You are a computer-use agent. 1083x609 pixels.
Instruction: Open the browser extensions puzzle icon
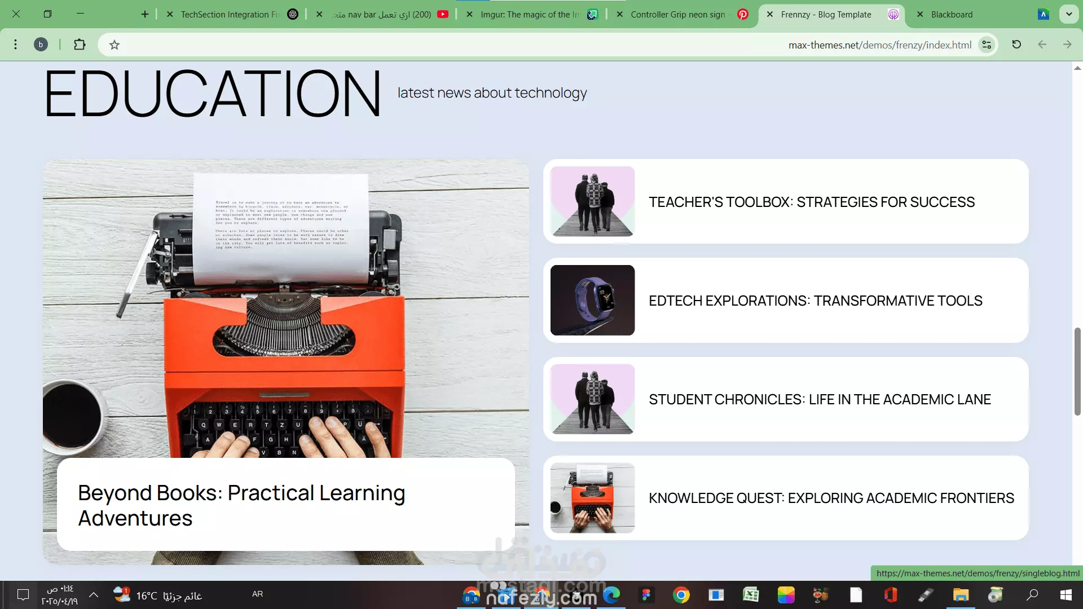tap(80, 45)
